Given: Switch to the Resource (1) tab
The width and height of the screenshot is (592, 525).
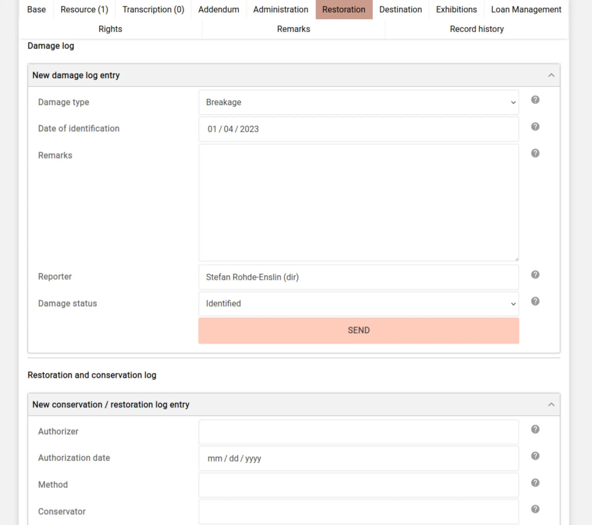Looking at the screenshot, I should [84, 10].
